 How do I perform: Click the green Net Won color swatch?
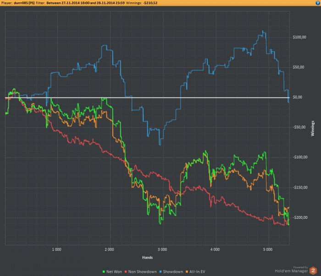(x=104, y=272)
